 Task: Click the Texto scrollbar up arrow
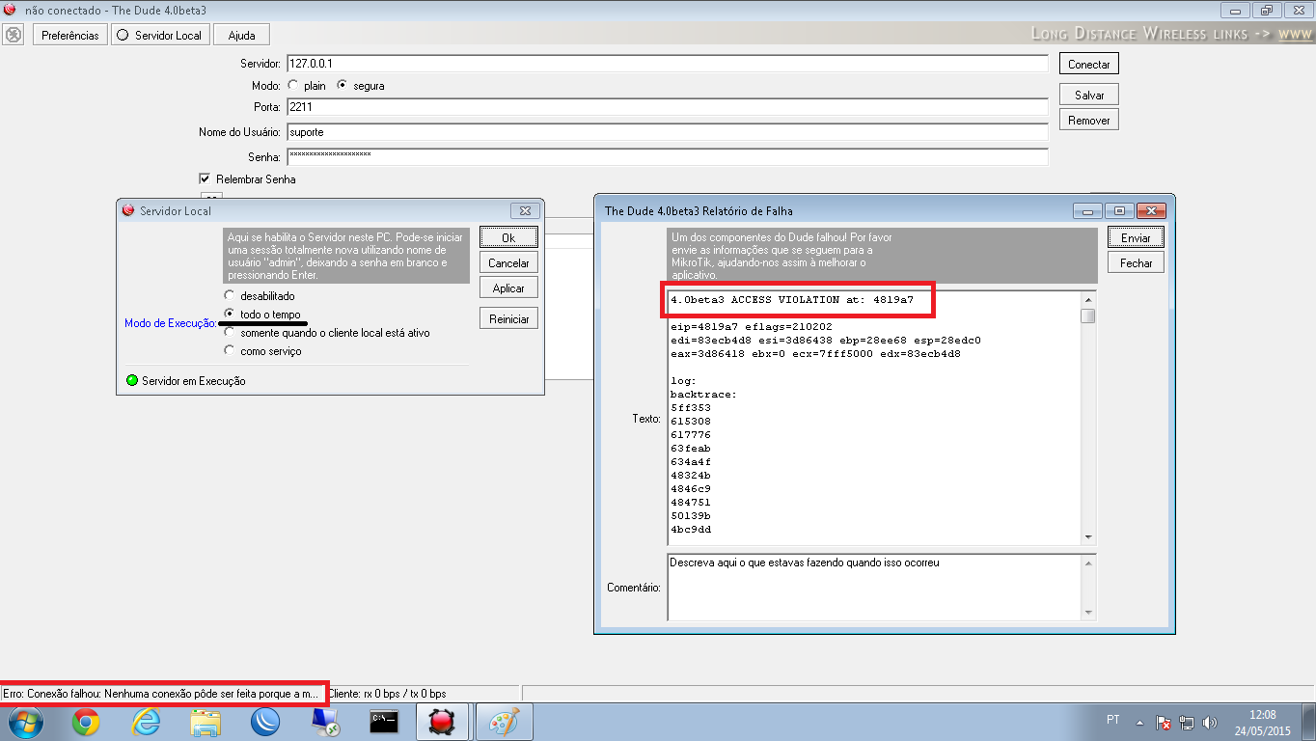click(1088, 299)
